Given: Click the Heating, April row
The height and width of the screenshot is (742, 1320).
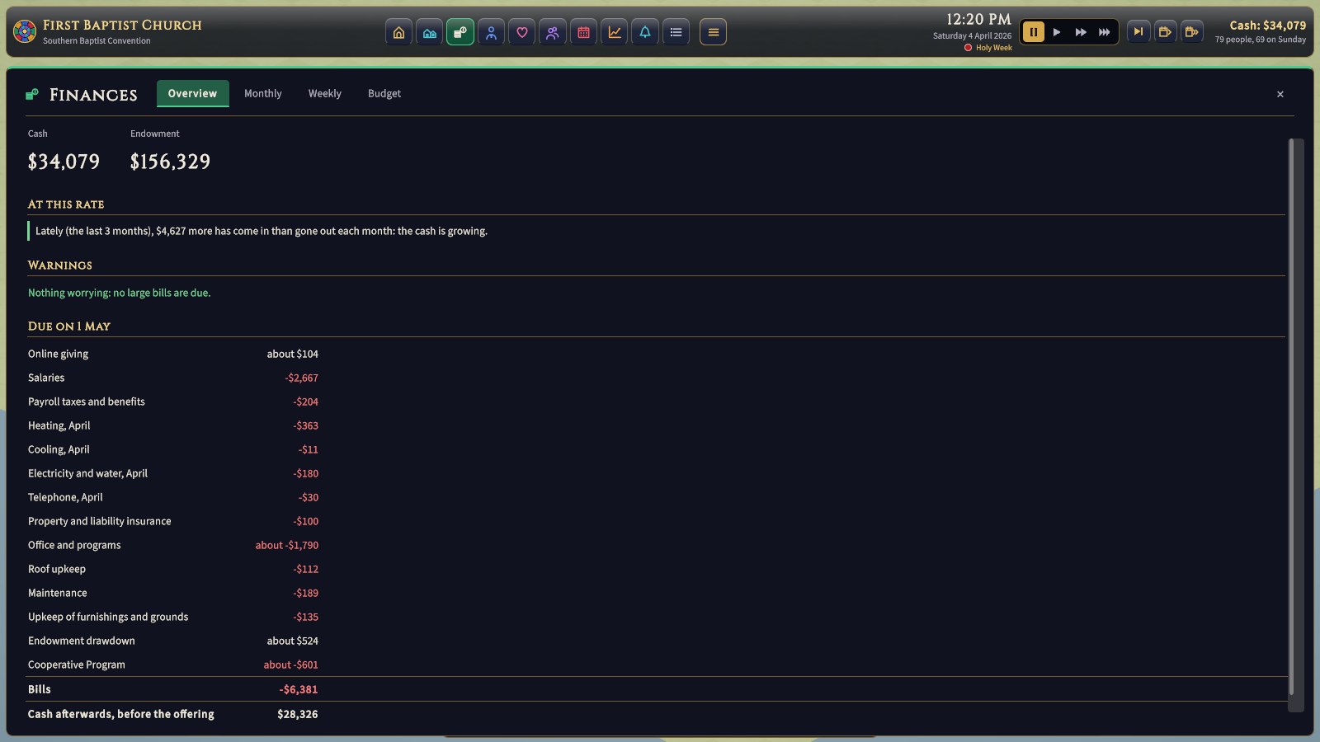Looking at the screenshot, I should (173, 425).
